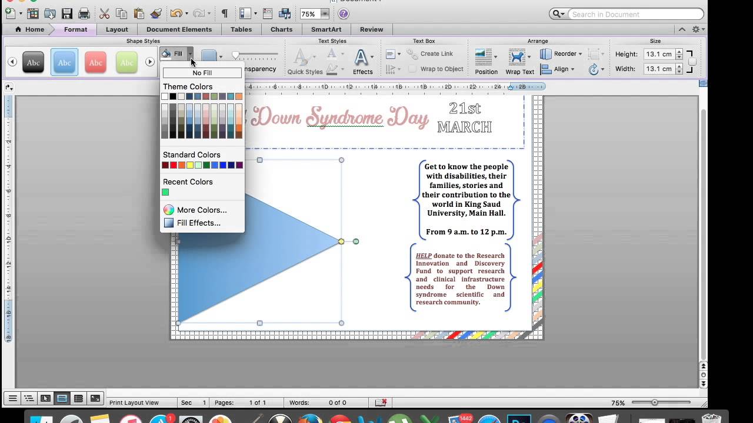Open the Media Browser icon
The image size is (753, 423).
(x=286, y=13)
